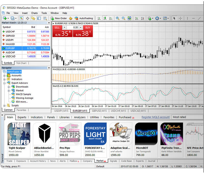Select the Crosshair tool
Image resolution: width=204 pixels, height=173 pixels.
[x=180, y=18]
